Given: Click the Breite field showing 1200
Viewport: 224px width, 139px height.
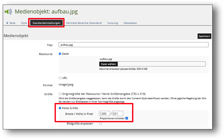Looking at the screenshot, I should (104, 114).
